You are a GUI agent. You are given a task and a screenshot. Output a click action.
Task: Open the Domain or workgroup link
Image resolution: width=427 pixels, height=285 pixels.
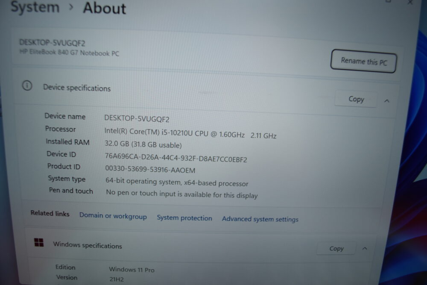coord(113,216)
